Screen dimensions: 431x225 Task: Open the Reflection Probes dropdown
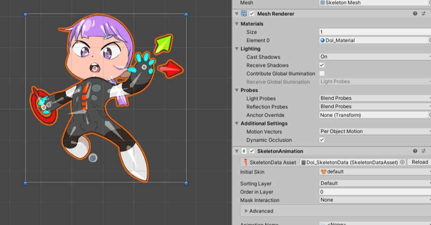(x=375, y=106)
